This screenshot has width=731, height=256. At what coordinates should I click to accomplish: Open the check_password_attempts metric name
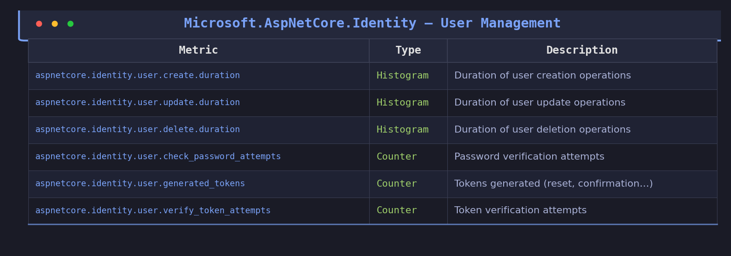coord(158,157)
